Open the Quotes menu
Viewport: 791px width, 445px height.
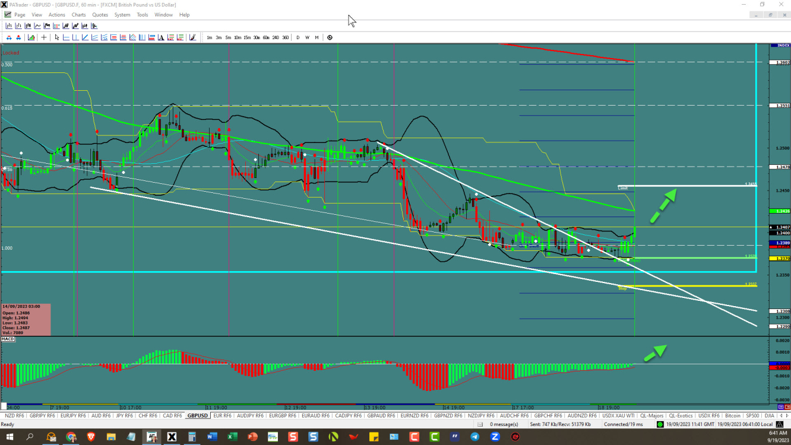click(x=100, y=15)
